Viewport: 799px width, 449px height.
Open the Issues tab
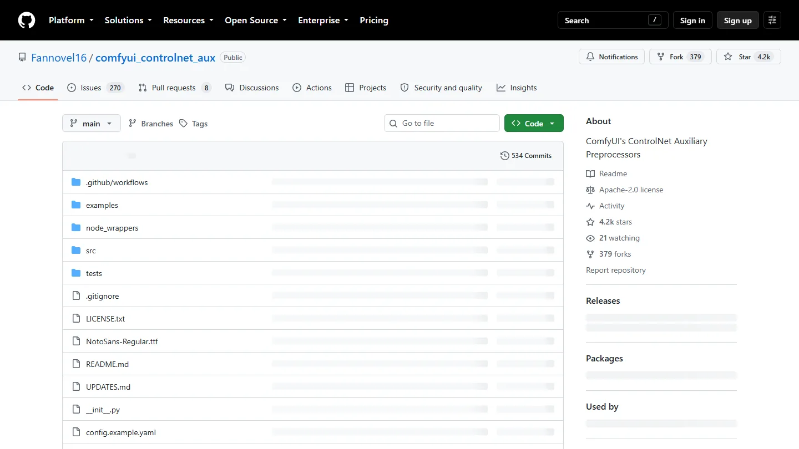95,88
